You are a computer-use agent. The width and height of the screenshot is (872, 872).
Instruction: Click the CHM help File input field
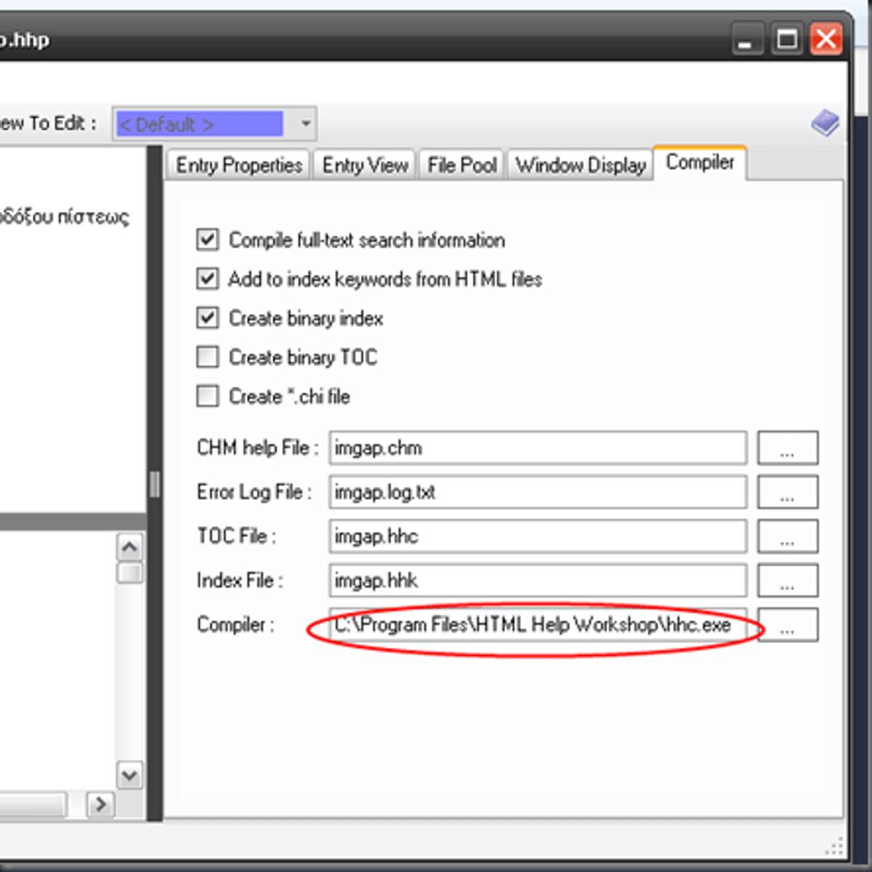click(537, 448)
